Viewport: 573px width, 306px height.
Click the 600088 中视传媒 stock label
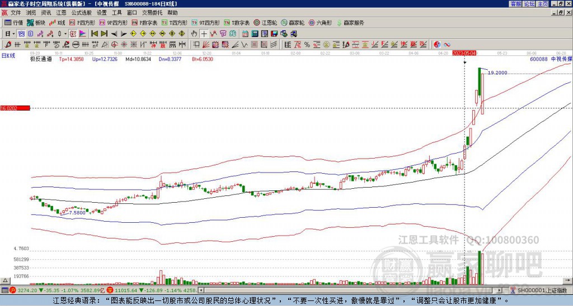click(x=551, y=59)
